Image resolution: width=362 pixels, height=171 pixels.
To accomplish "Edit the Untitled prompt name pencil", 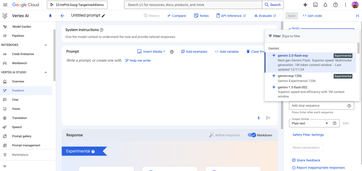I will click(104, 16).
